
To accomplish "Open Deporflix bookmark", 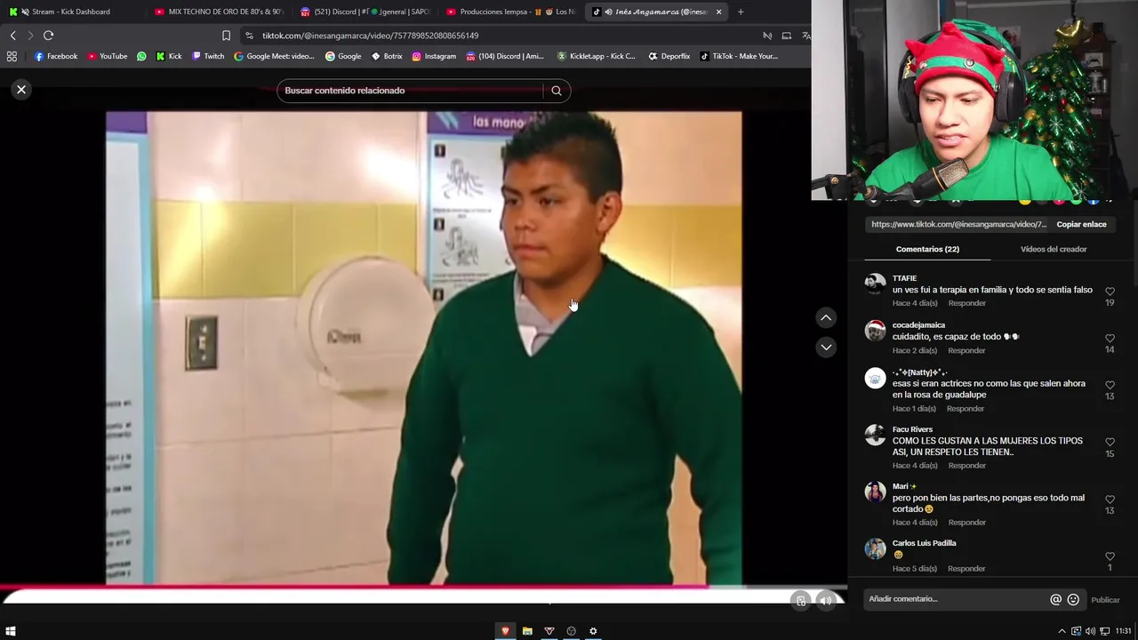I will tap(669, 56).
